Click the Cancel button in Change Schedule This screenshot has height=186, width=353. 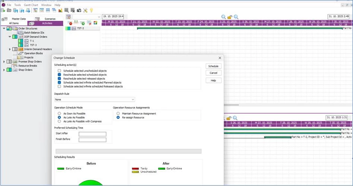click(213, 73)
